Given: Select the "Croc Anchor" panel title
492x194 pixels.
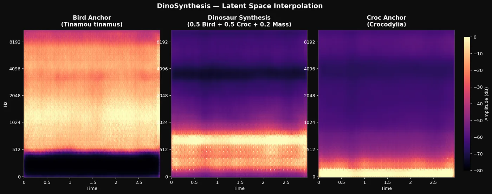Looking at the screenshot, I should (x=386, y=18).
